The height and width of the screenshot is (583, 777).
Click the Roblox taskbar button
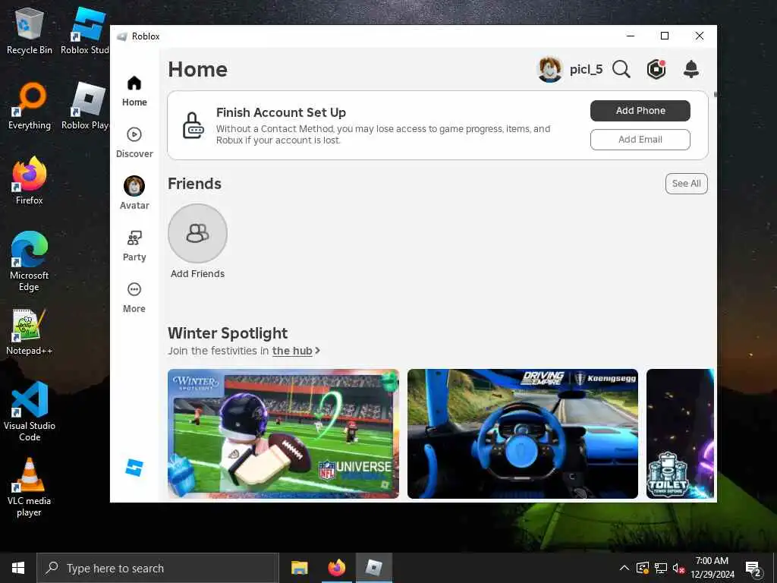point(373,568)
